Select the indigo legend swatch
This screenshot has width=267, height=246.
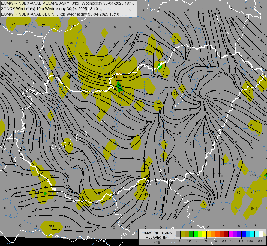pos(239,234)
